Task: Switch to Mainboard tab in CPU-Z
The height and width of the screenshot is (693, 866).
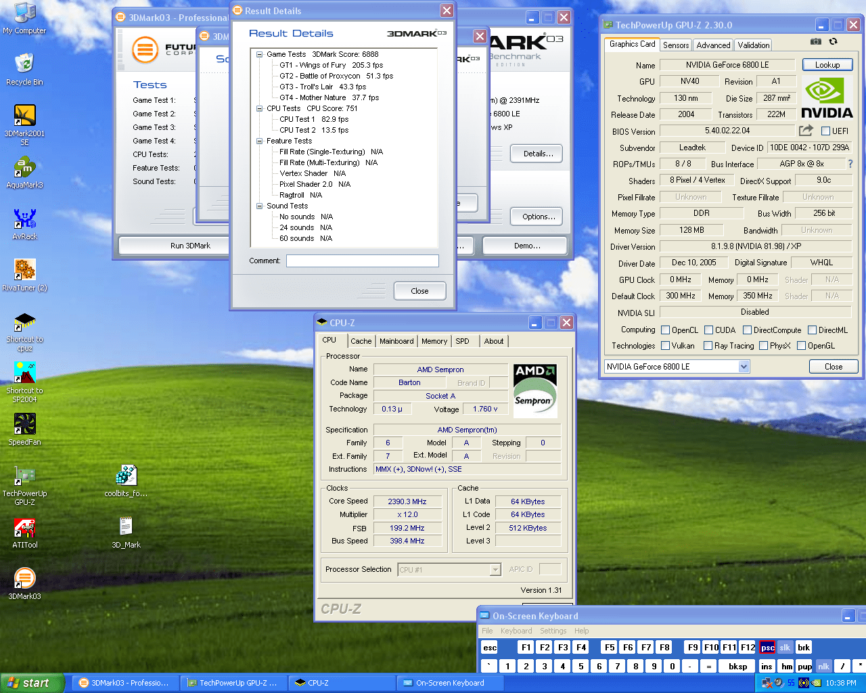Action: [396, 341]
